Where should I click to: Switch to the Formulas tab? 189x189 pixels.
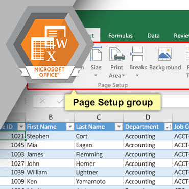tap(121, 36)
